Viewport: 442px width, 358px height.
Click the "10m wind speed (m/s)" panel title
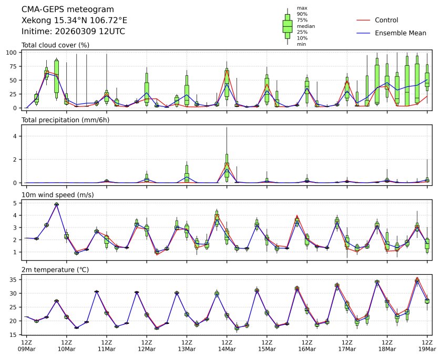click(x=54, y=195)
